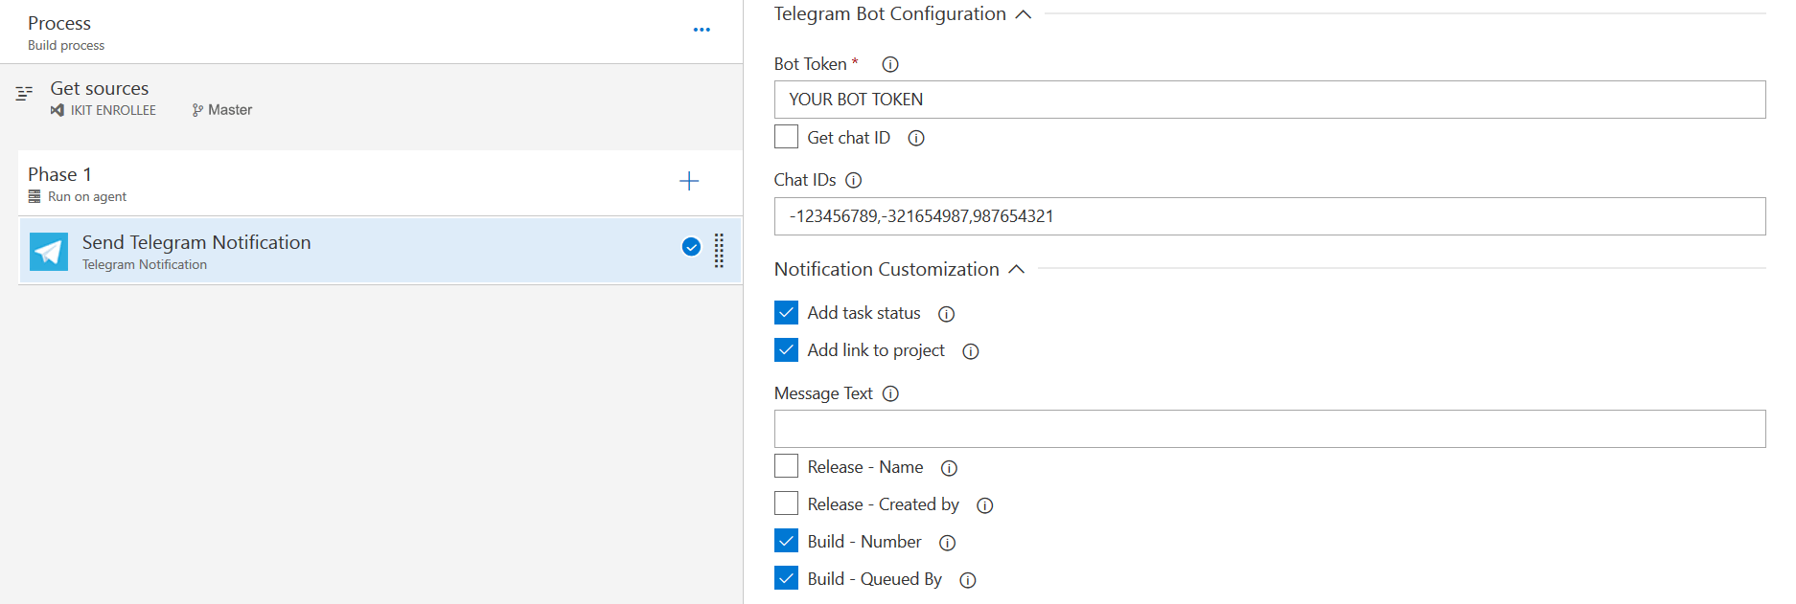Collapse the Notification Customization section
The width and height of the screenshot is (1796, 604).
tap(1017, 270)
